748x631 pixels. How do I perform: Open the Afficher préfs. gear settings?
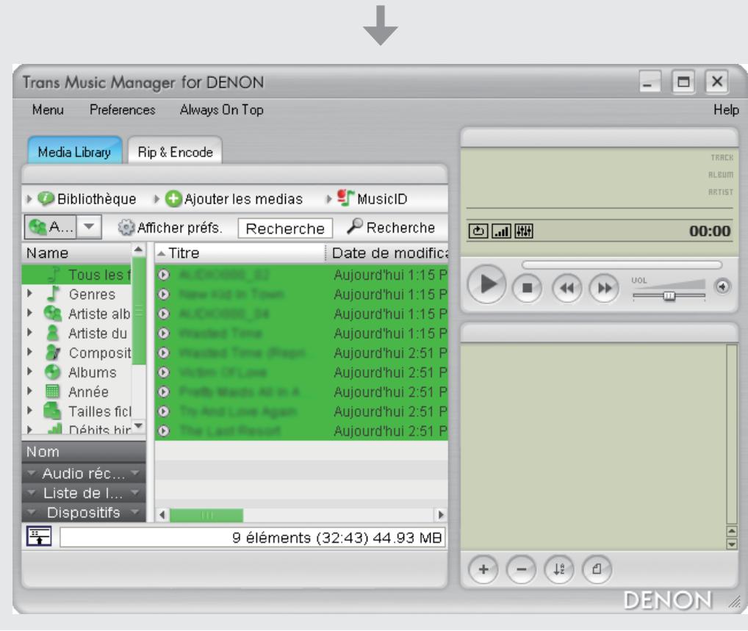[x=126, y=228]
